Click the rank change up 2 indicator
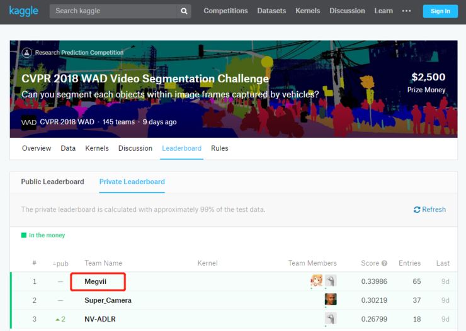The image size is (466, 331). click(x=60, y=319)
